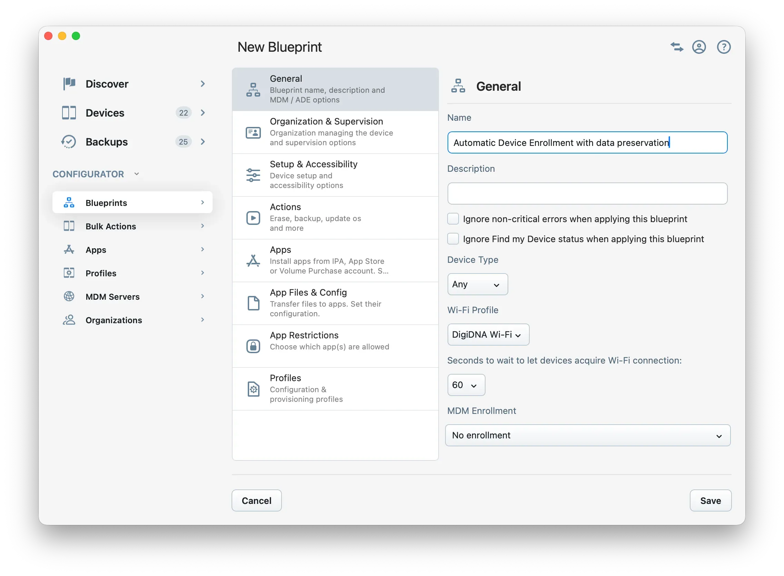Click the Backups count badge 25

(184, 141)
